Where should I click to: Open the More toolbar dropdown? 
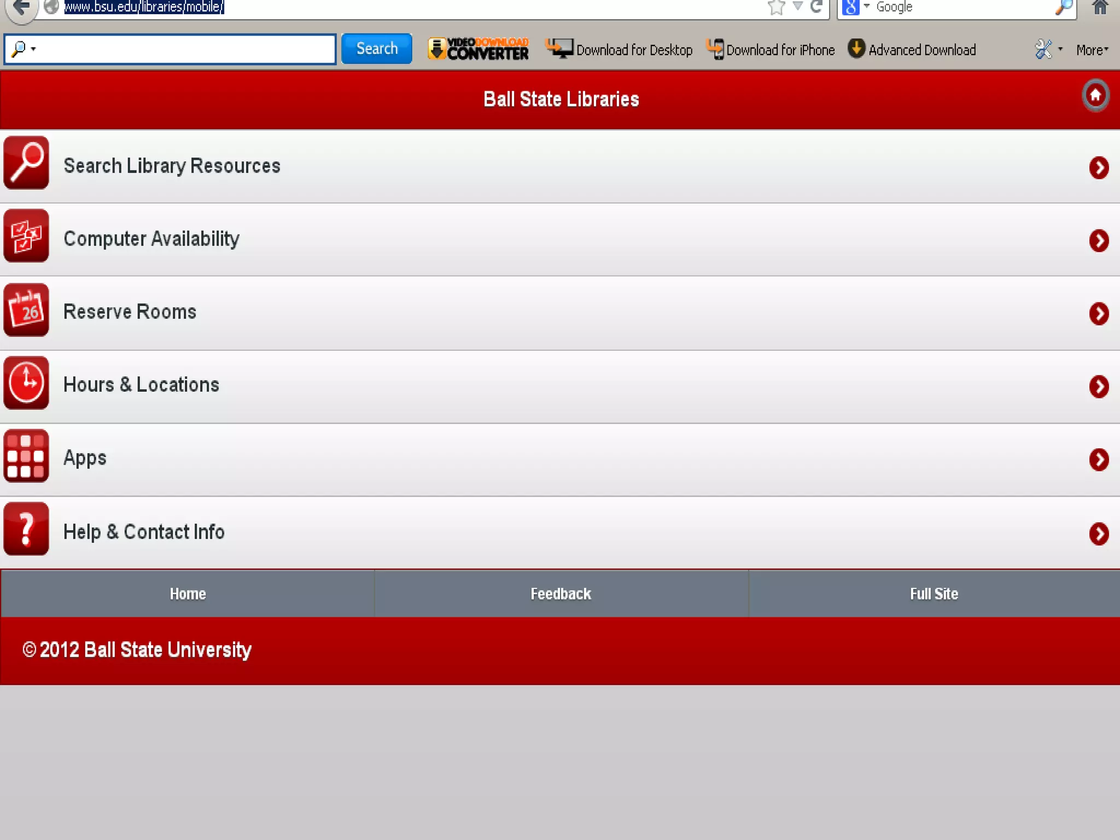[x=1092, y=50]
